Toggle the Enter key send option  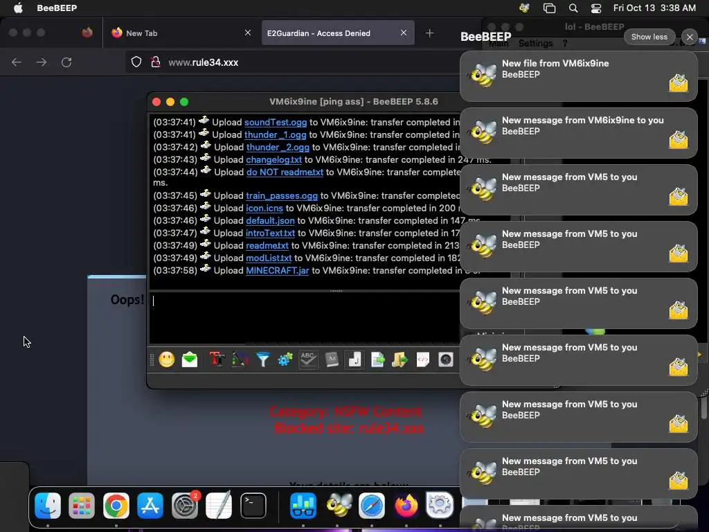(x=354, y=360)
